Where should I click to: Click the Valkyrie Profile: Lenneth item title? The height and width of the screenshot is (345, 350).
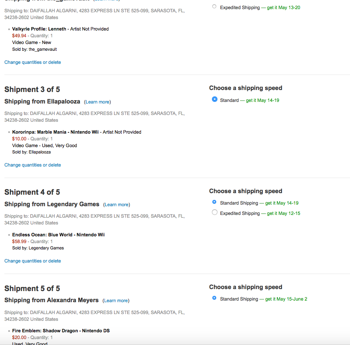pyautogui.click(x=39, y=29)
